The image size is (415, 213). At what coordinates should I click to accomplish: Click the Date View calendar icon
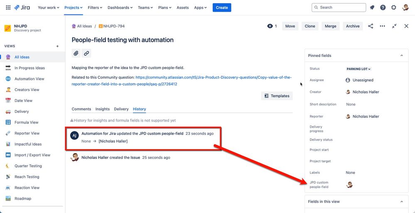(x=8, y=100)
